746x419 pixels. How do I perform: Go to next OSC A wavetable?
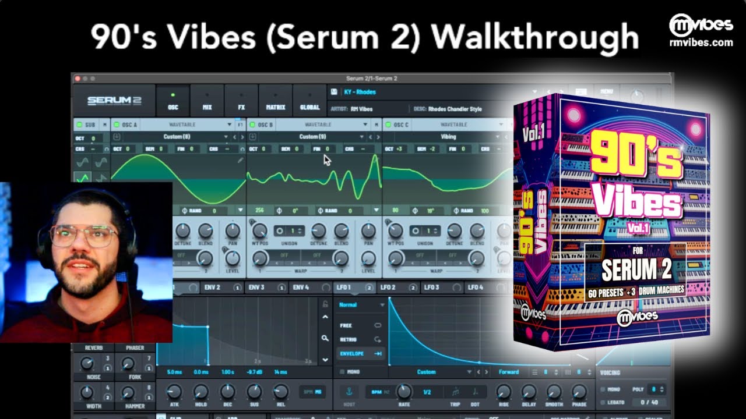242,137
